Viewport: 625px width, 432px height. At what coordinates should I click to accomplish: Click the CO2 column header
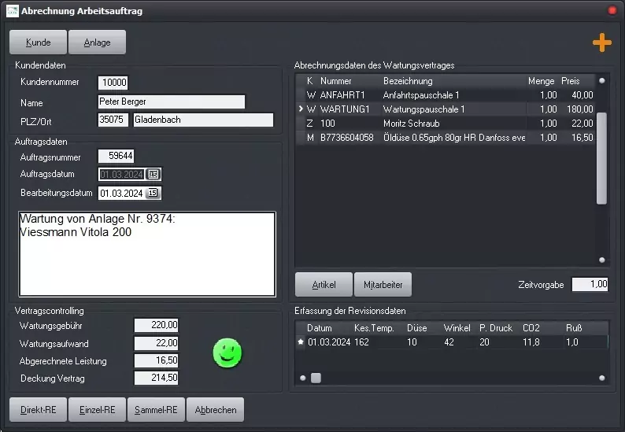[531, 328]
